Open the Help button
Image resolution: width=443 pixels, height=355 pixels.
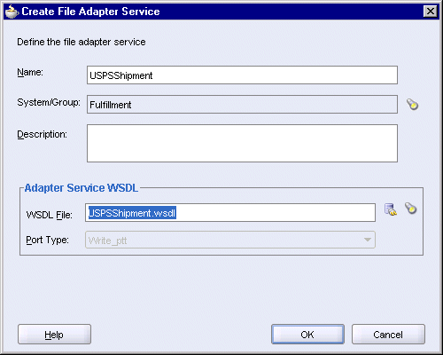click(x=54, y=335)
